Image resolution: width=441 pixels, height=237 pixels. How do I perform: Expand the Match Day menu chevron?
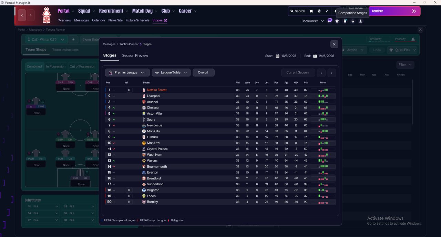156,11
